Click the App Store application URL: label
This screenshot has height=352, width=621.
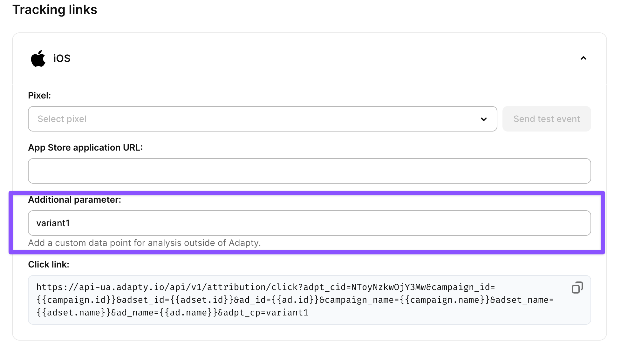point(85,147)
